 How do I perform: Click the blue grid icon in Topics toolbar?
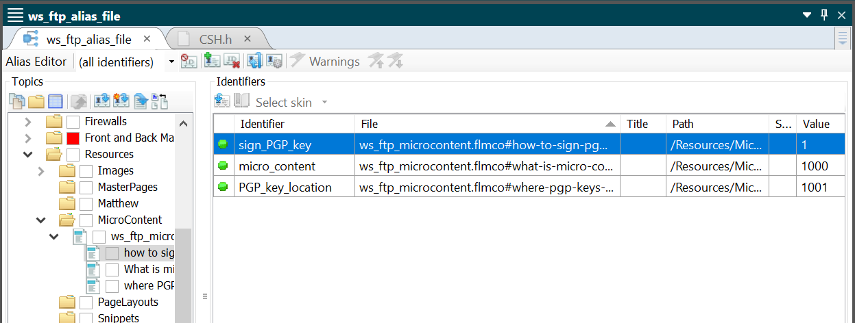click(56, 102)
